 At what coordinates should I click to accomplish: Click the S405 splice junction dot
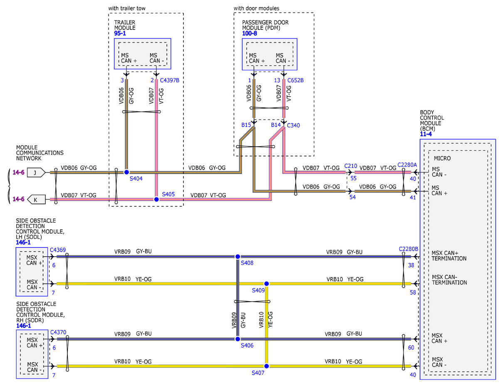pos(156,200)
